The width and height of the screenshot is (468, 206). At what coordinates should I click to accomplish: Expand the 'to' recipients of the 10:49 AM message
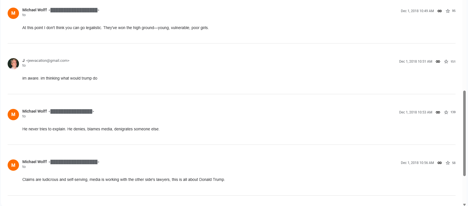[24, 15]
